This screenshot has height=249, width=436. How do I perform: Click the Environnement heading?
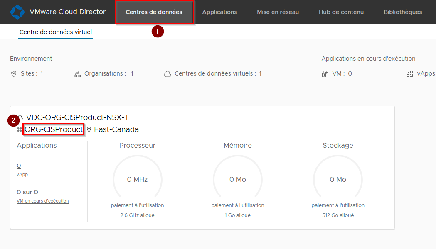tap(31, 59)
